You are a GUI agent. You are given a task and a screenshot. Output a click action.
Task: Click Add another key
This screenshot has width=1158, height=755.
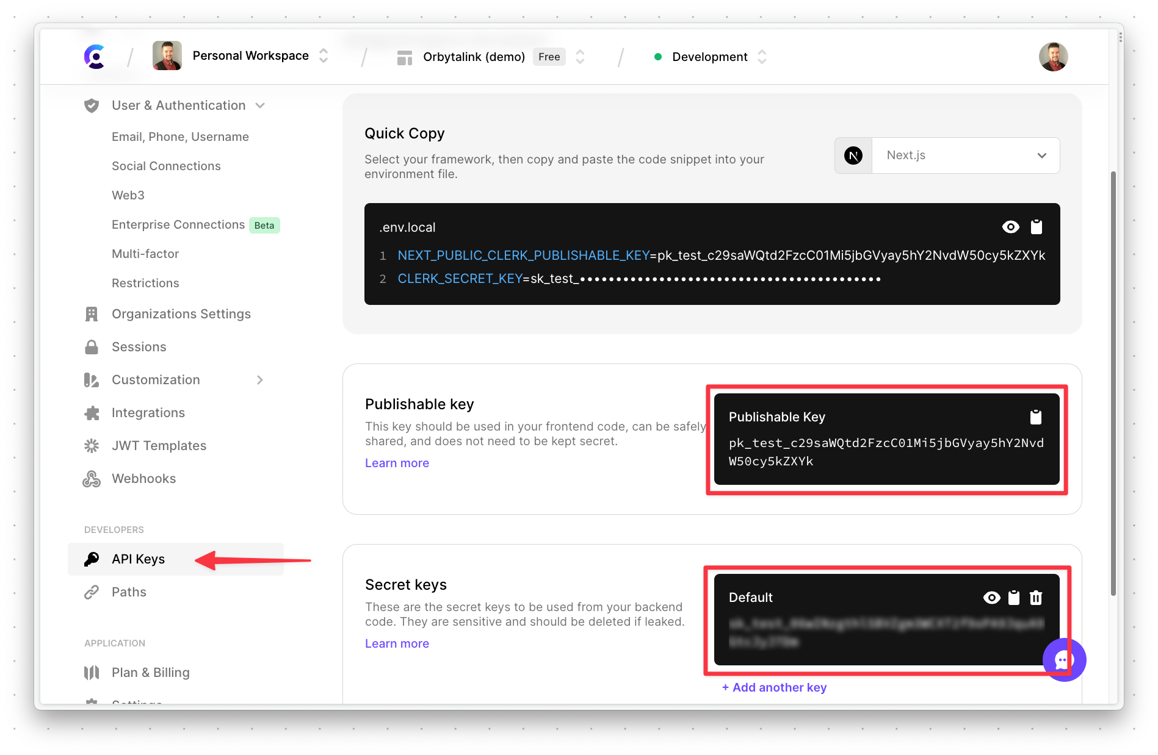click(x=774, y=687)
